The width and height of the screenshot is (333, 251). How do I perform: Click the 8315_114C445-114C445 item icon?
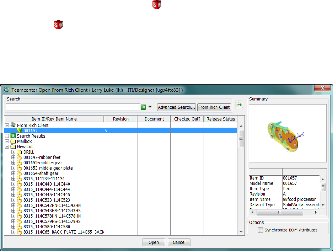coord(20,195)
